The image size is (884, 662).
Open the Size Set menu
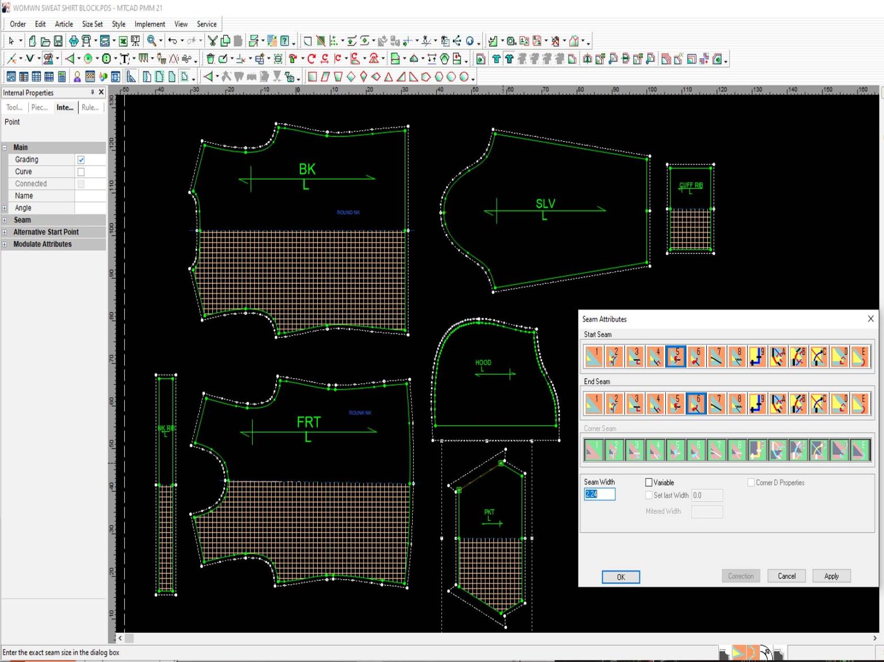point(92,24)
